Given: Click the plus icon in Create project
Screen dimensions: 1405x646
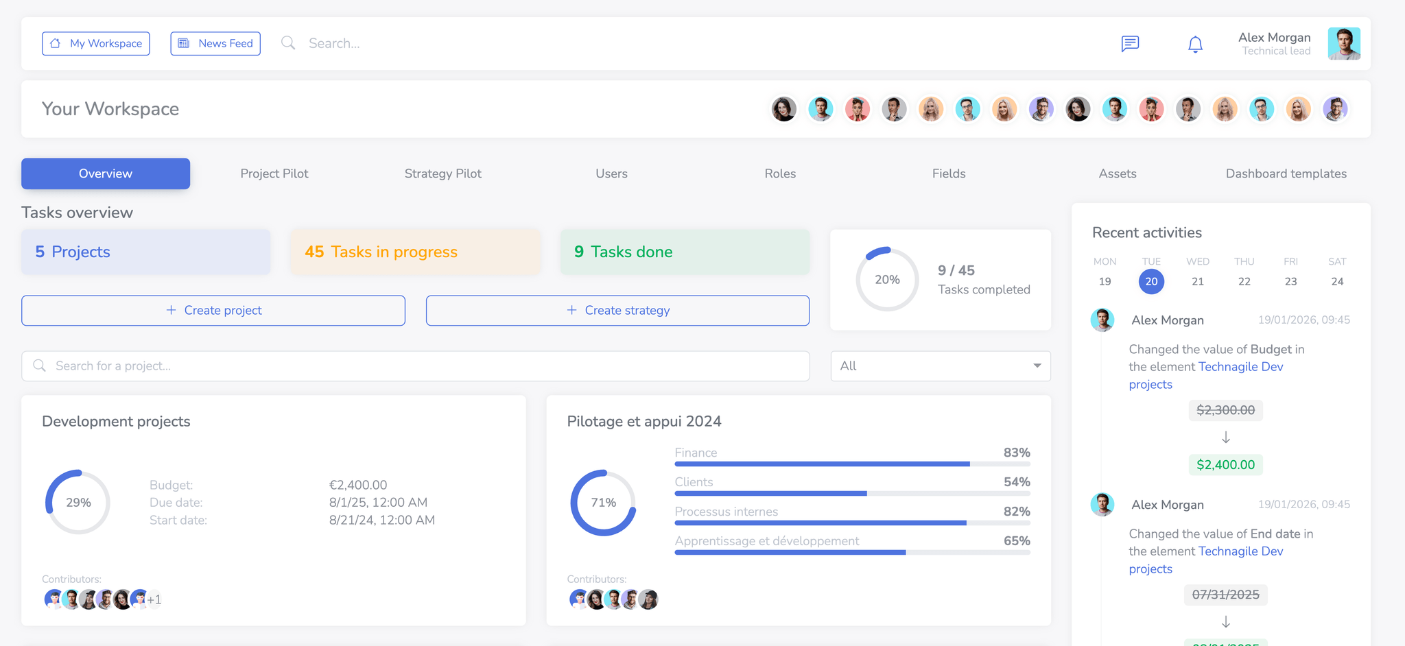Looking at the screenshot, I should [x=170, y=310].
